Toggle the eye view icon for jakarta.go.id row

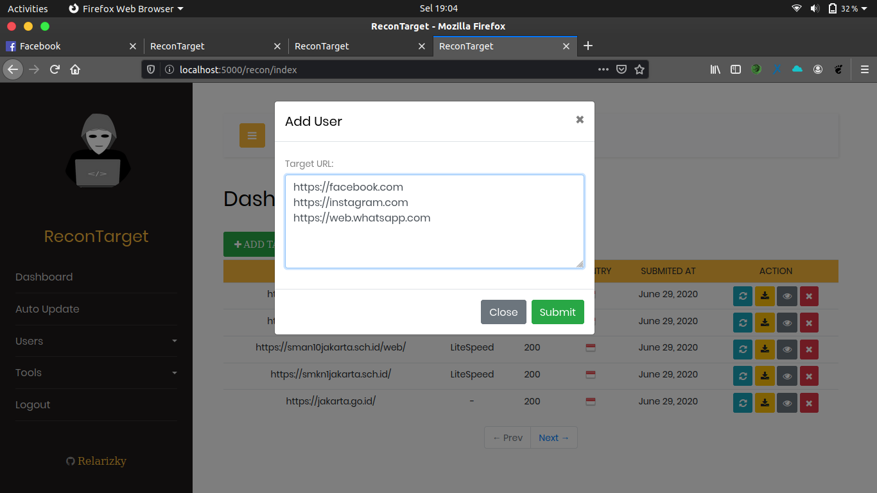pos(787,403)
